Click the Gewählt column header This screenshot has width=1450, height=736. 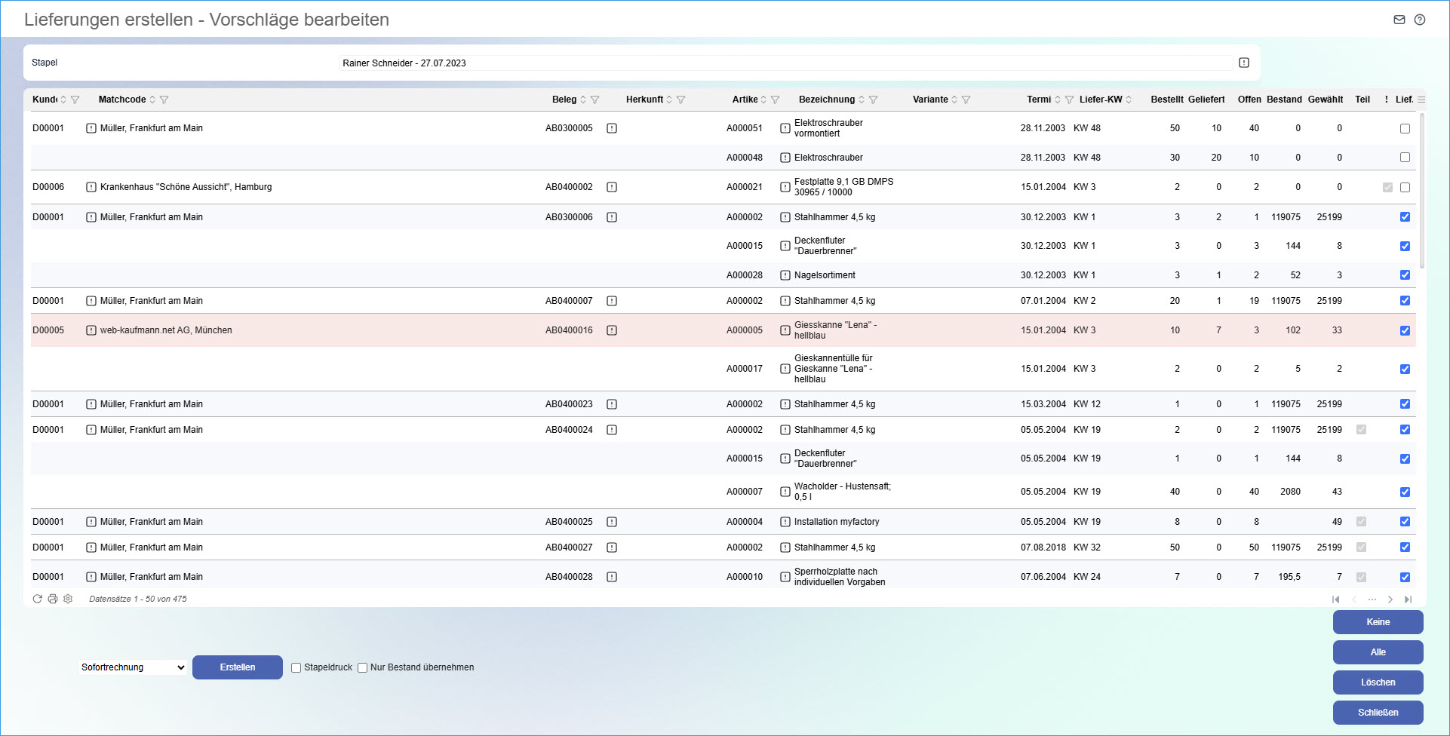pos(1326,100)
